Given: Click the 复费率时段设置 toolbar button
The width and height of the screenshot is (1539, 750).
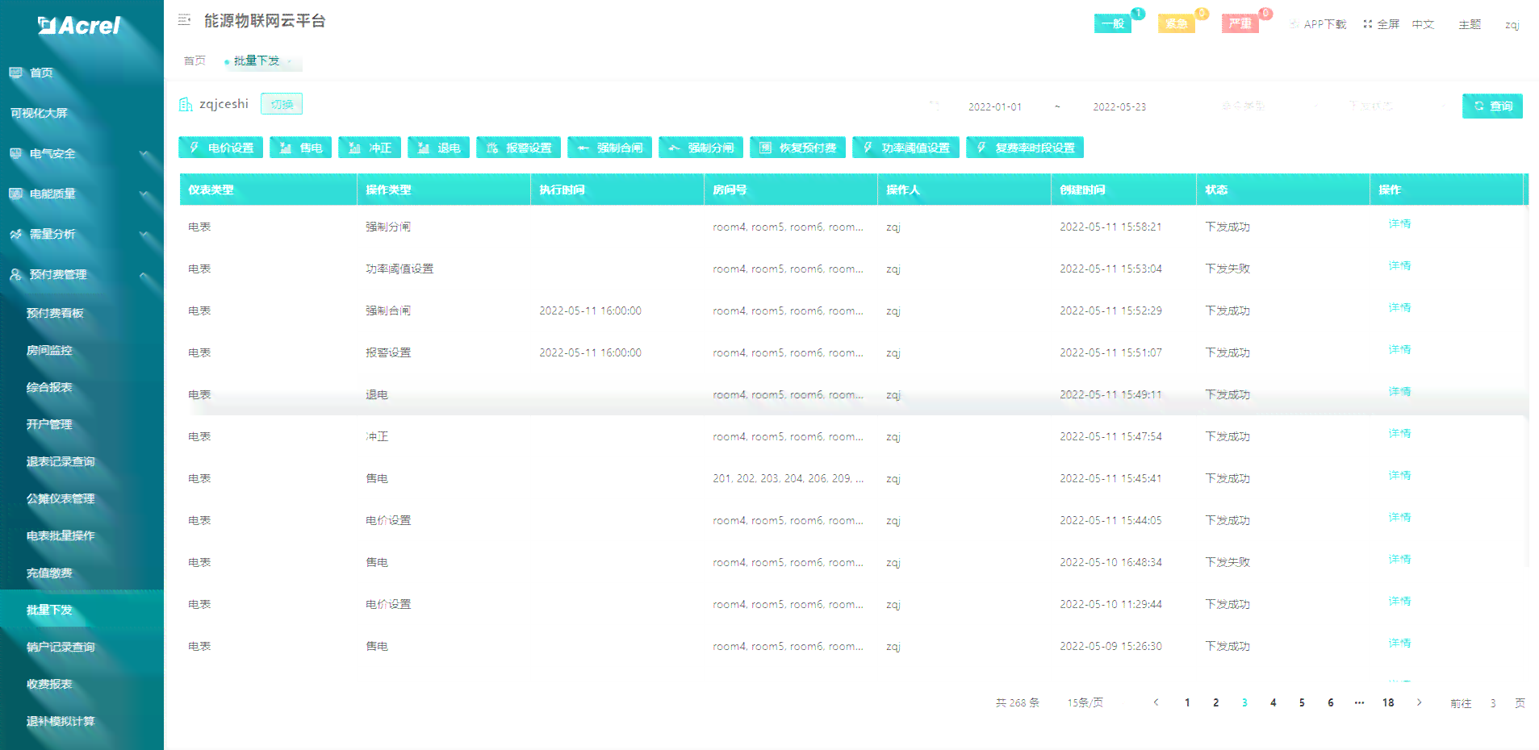Looking at the screenshot, I should pos(1025,148).
